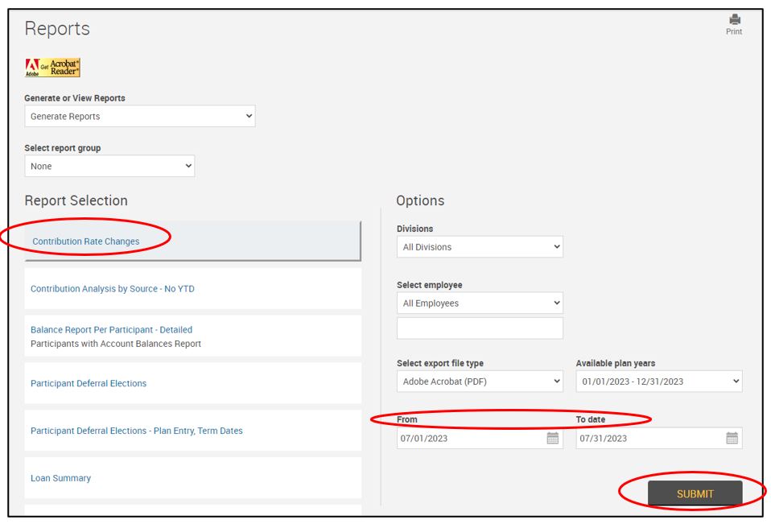Change the export file type dropdown
The image size is (771, 524).
tap(480, 382)
